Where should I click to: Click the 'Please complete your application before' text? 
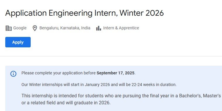tap(59, 73)
